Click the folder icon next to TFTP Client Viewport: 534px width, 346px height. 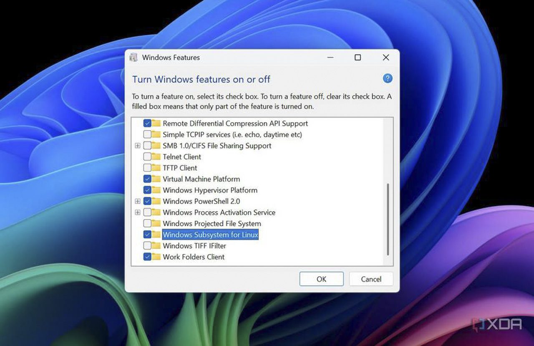point(156,168)
